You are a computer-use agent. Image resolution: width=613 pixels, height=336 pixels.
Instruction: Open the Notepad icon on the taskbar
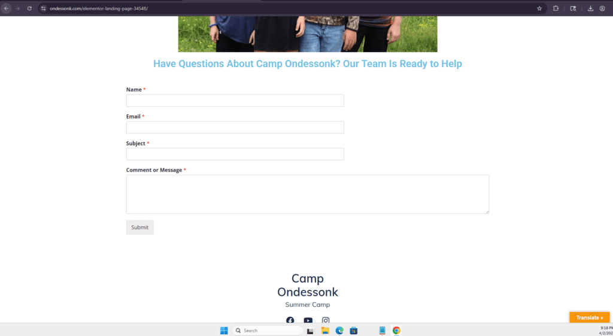click(x=383, y=331)
